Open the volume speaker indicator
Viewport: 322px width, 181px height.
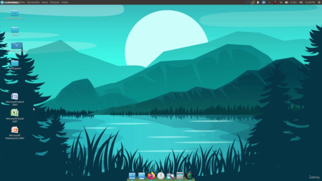[301, 2]
